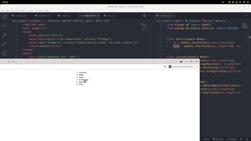Open new tab in browser window
Viewport: 251px width, 141px height.
(x=14, y=61)
